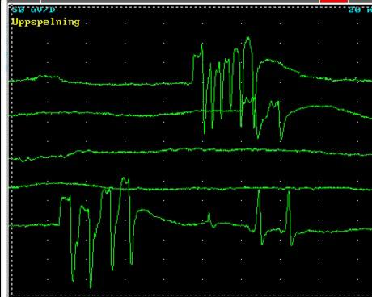Click the gray bar segment left of red block

(x=180, y=2)
